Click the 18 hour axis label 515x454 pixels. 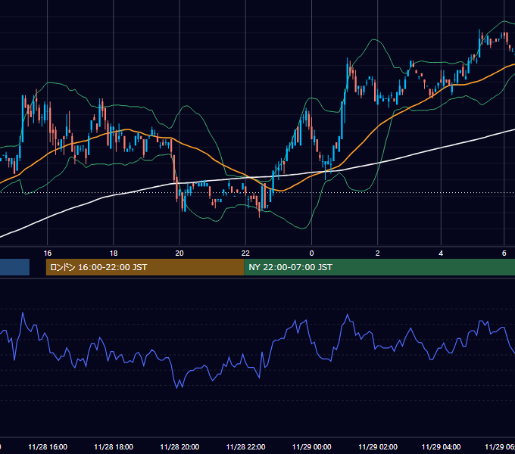point(114,253)
